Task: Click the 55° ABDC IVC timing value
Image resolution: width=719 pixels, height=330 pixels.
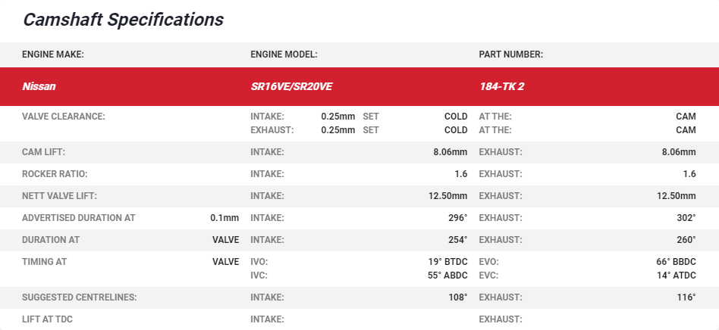Action: coord(447,276)
